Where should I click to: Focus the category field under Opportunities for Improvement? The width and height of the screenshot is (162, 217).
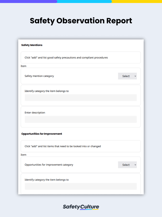tap(81, 186)
